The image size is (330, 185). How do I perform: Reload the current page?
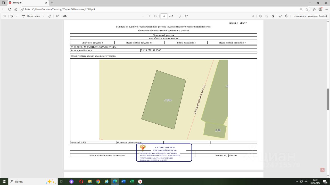coord(10,9)
